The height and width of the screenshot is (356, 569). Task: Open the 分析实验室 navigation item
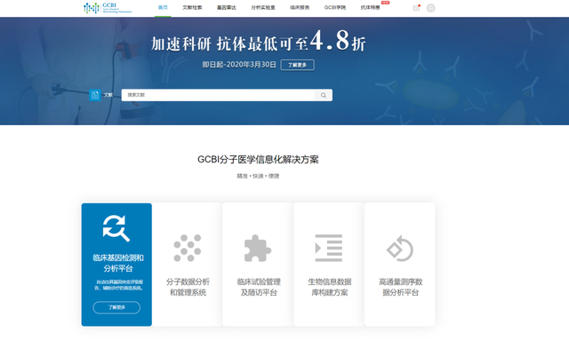(263, 8)
